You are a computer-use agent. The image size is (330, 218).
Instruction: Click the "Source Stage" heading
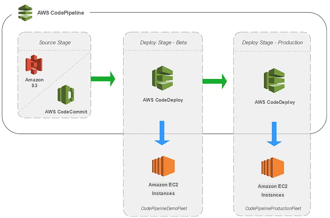(x=55, y=42)
